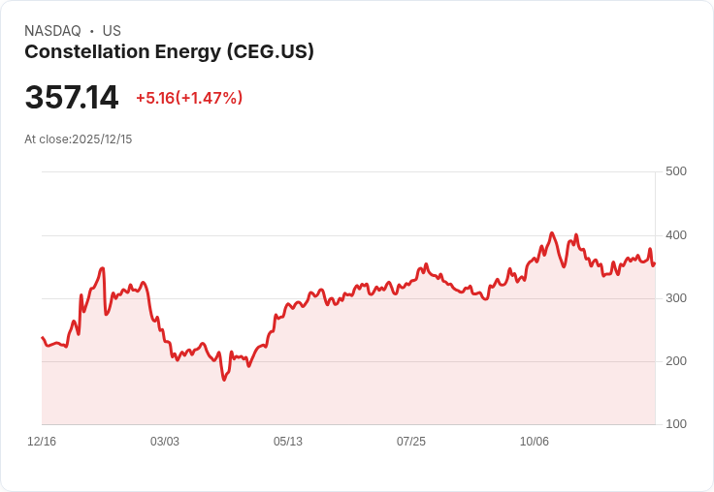Click the At close:2025/12/15 timestamp

[78, 139]
